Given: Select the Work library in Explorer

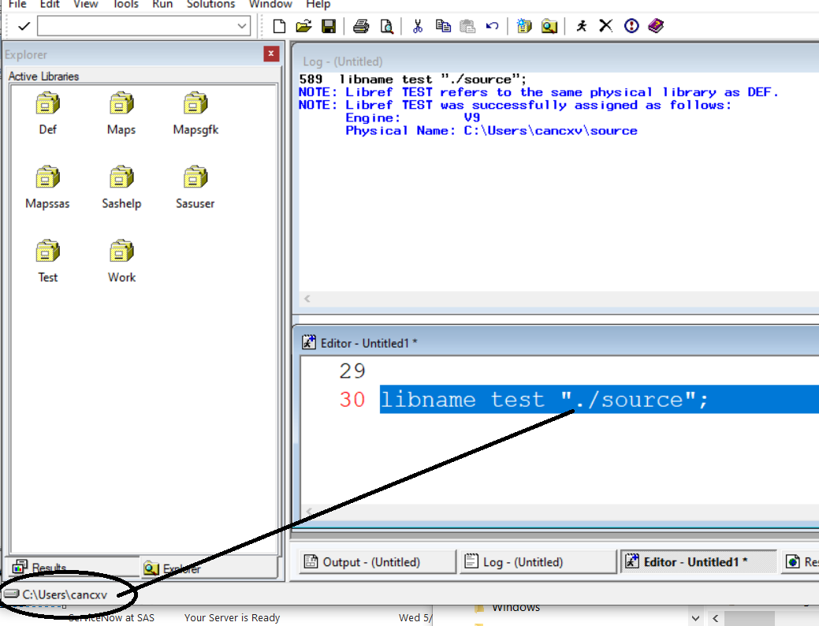Looking at the screenshot, I should (x=121, y=261).
